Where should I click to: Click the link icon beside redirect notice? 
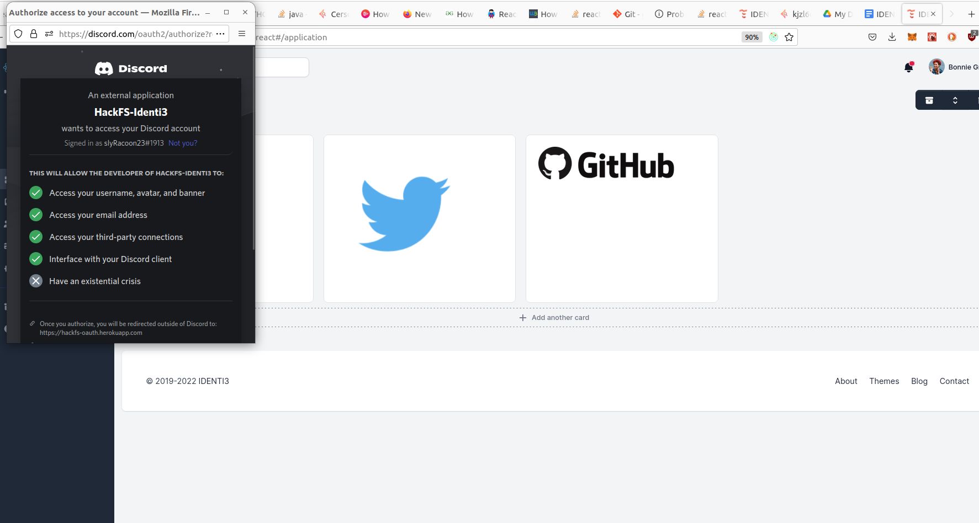click(33, 323)
